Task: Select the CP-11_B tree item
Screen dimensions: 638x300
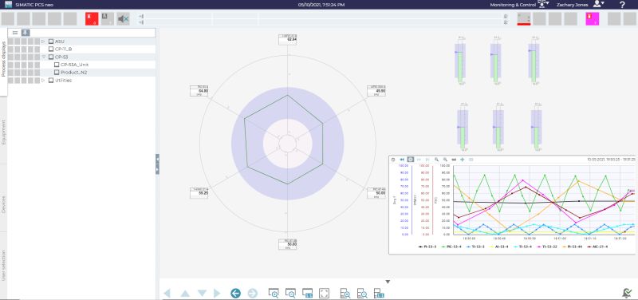Action: pos(64,49)
